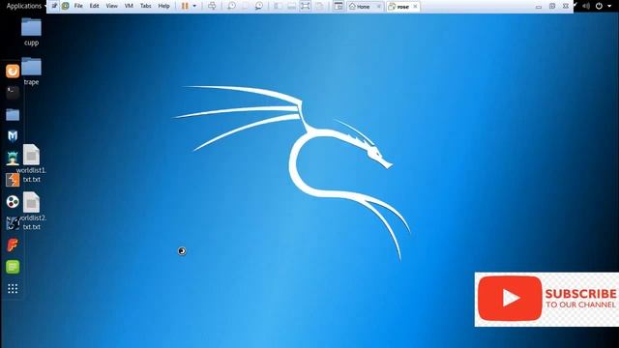Click the volume speaker icon
Screen dimensions: 619x348
(586, 6)
